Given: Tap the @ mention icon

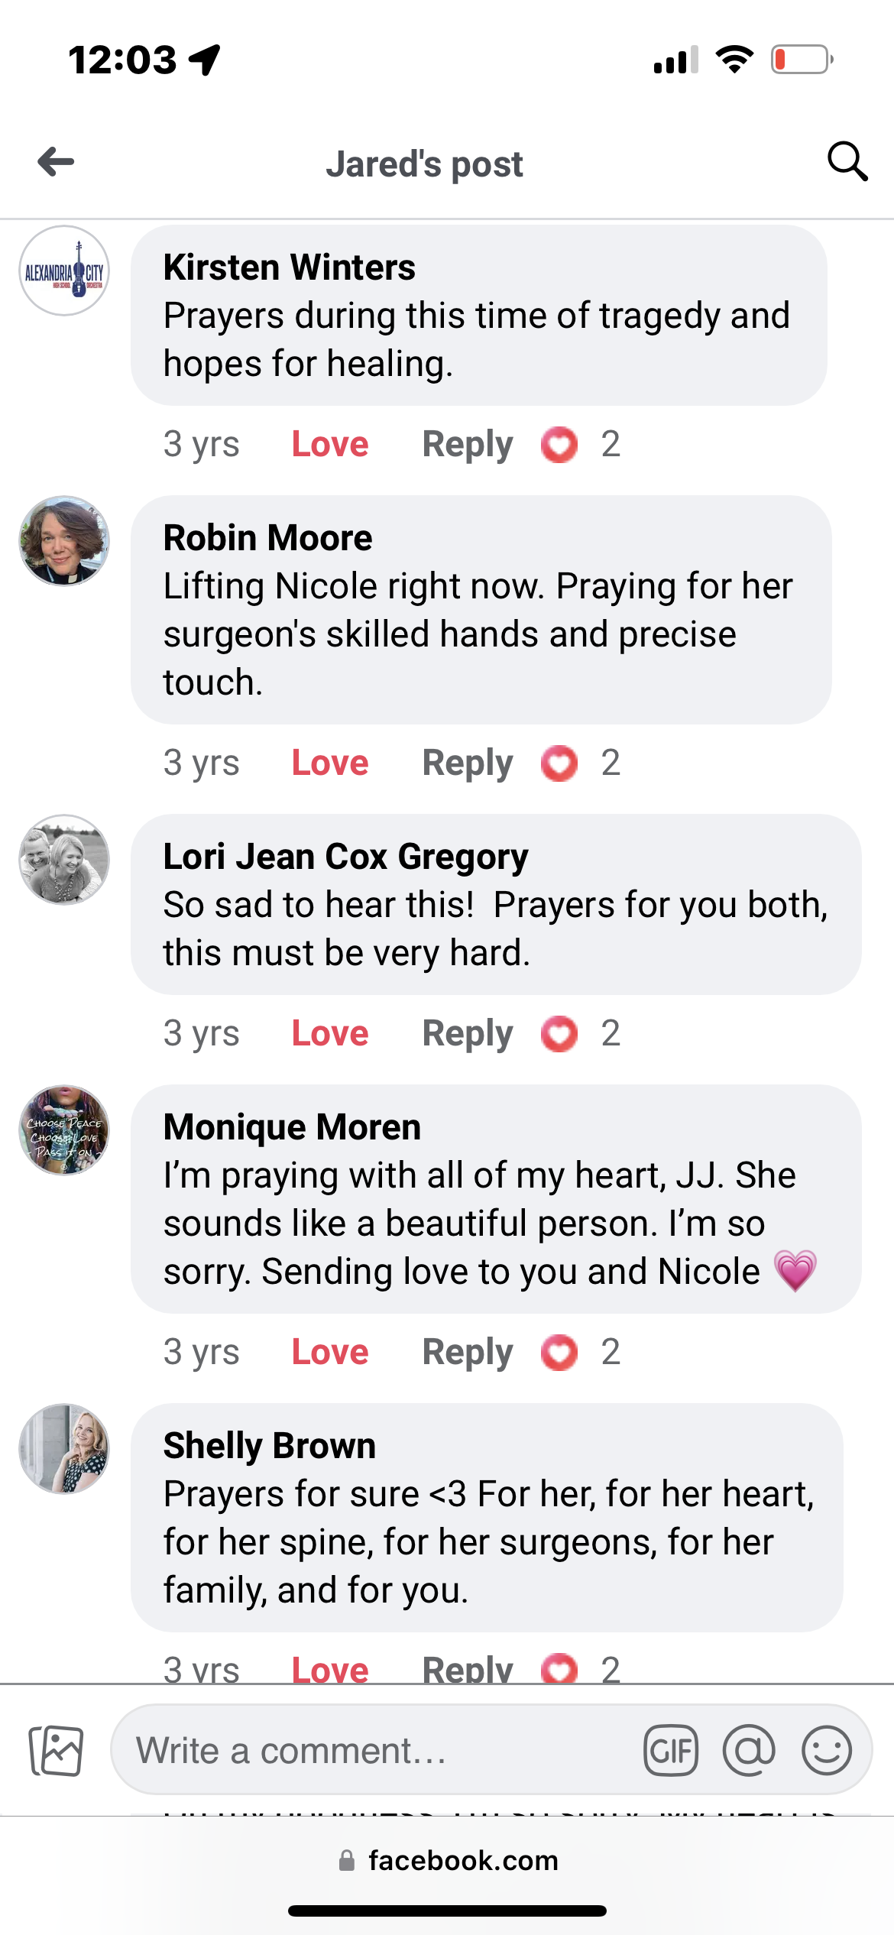Looking at the screenshot, I should pyautogui.click(x=749, y=1750).
